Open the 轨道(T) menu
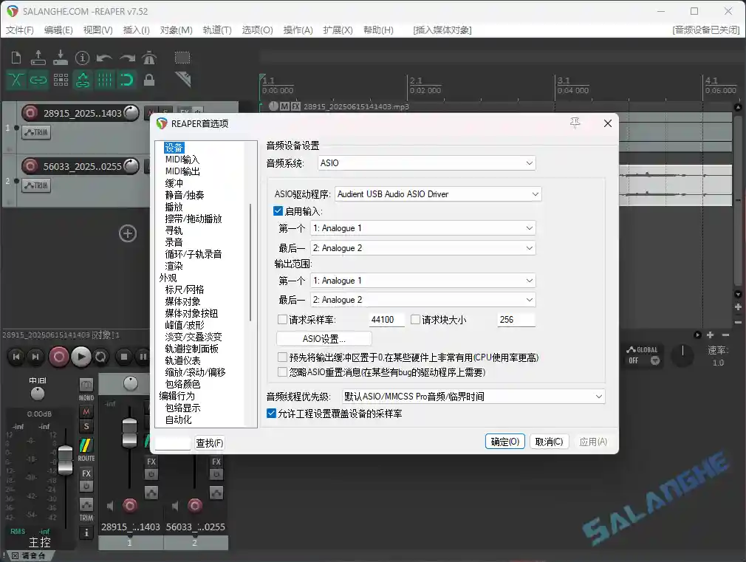The image size is (746, 562). (x=217, y=30)
